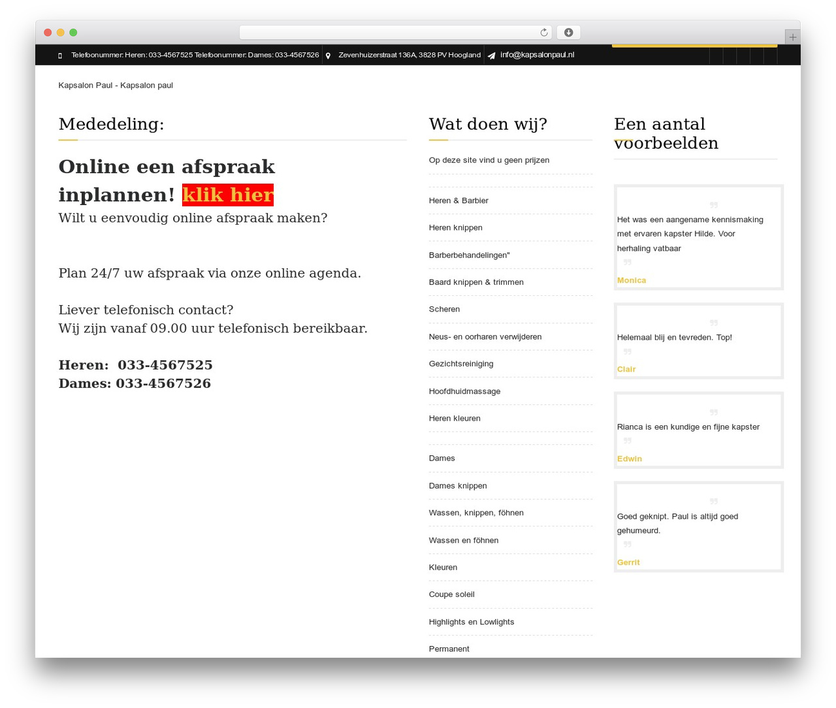The width and height of the screenshot is (836, 708).
Task: Click the bold 'Heren: 033-4567525' line in the announcement
Action: pos(135,365)
